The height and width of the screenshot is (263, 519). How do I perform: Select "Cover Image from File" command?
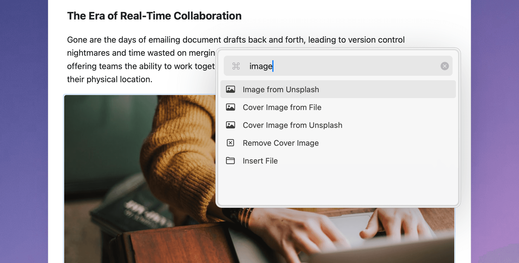pyautogui.click(x=338, y=107)
